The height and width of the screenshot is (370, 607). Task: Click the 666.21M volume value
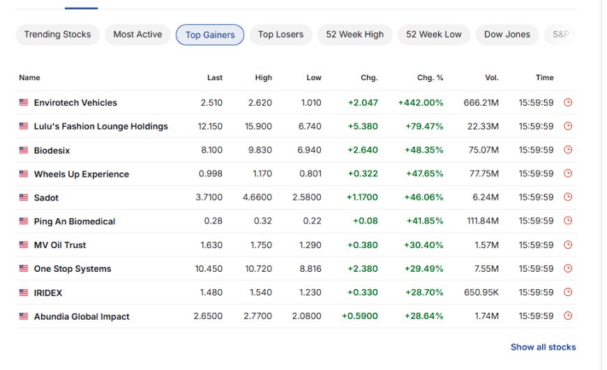[481, 103]
